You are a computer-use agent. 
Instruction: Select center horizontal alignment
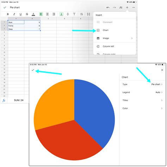click(x=47, y=14)
